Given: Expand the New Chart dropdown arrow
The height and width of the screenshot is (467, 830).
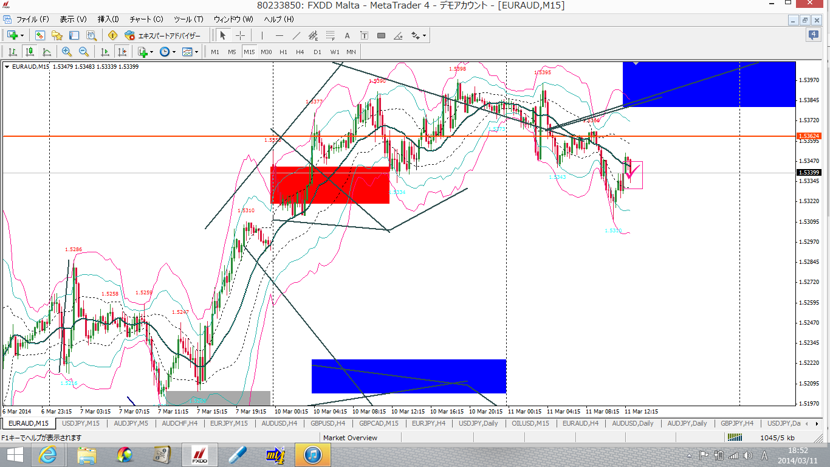Looking at the screenshot, I should tap(22, 35).
